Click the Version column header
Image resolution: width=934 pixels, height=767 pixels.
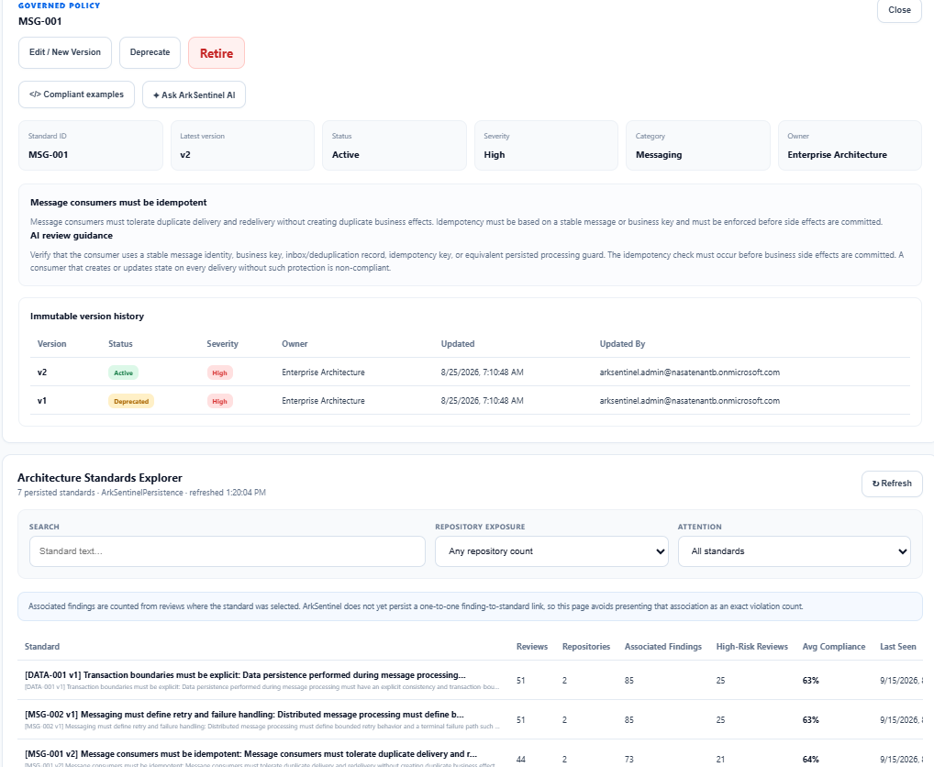[x=51, y=344]
